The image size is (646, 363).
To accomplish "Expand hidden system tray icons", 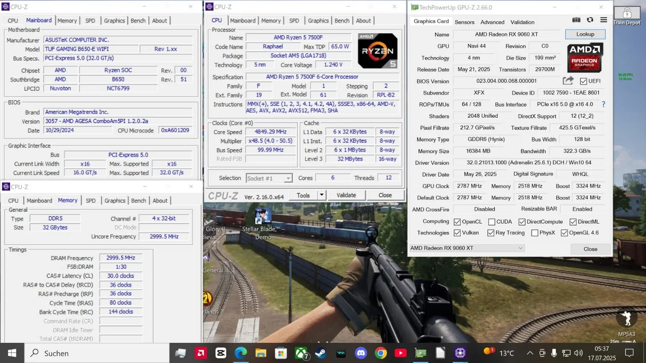I will point(530,353).
